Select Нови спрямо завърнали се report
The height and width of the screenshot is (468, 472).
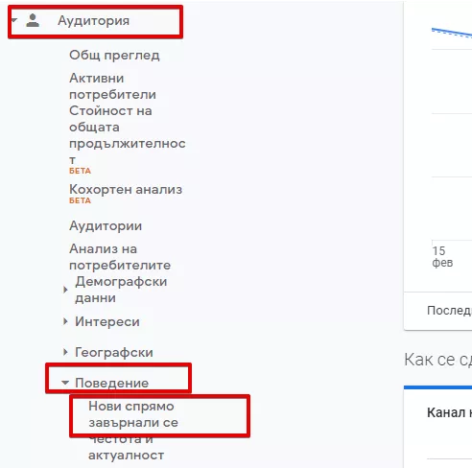(x=133, y=414)
